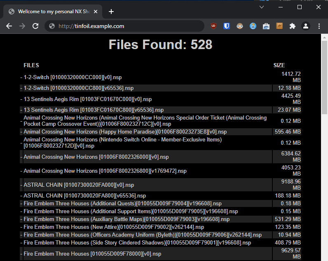The image size is (328, 261).
Task: Open a new browser tab
Action: point(111,12)
